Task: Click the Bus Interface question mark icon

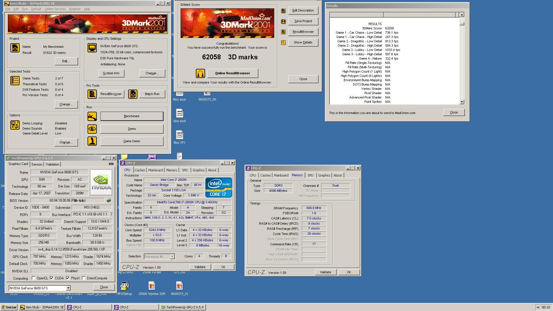Action: (111, 214)
